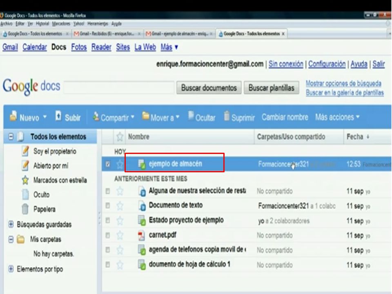This screenshot has height=294, width=392.
Task: Click the PDF icon of carnet.pdf
Action: tap(142, 235)
